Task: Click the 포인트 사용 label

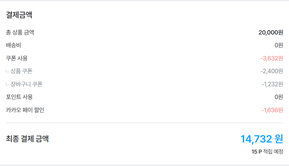Action: 19,97
